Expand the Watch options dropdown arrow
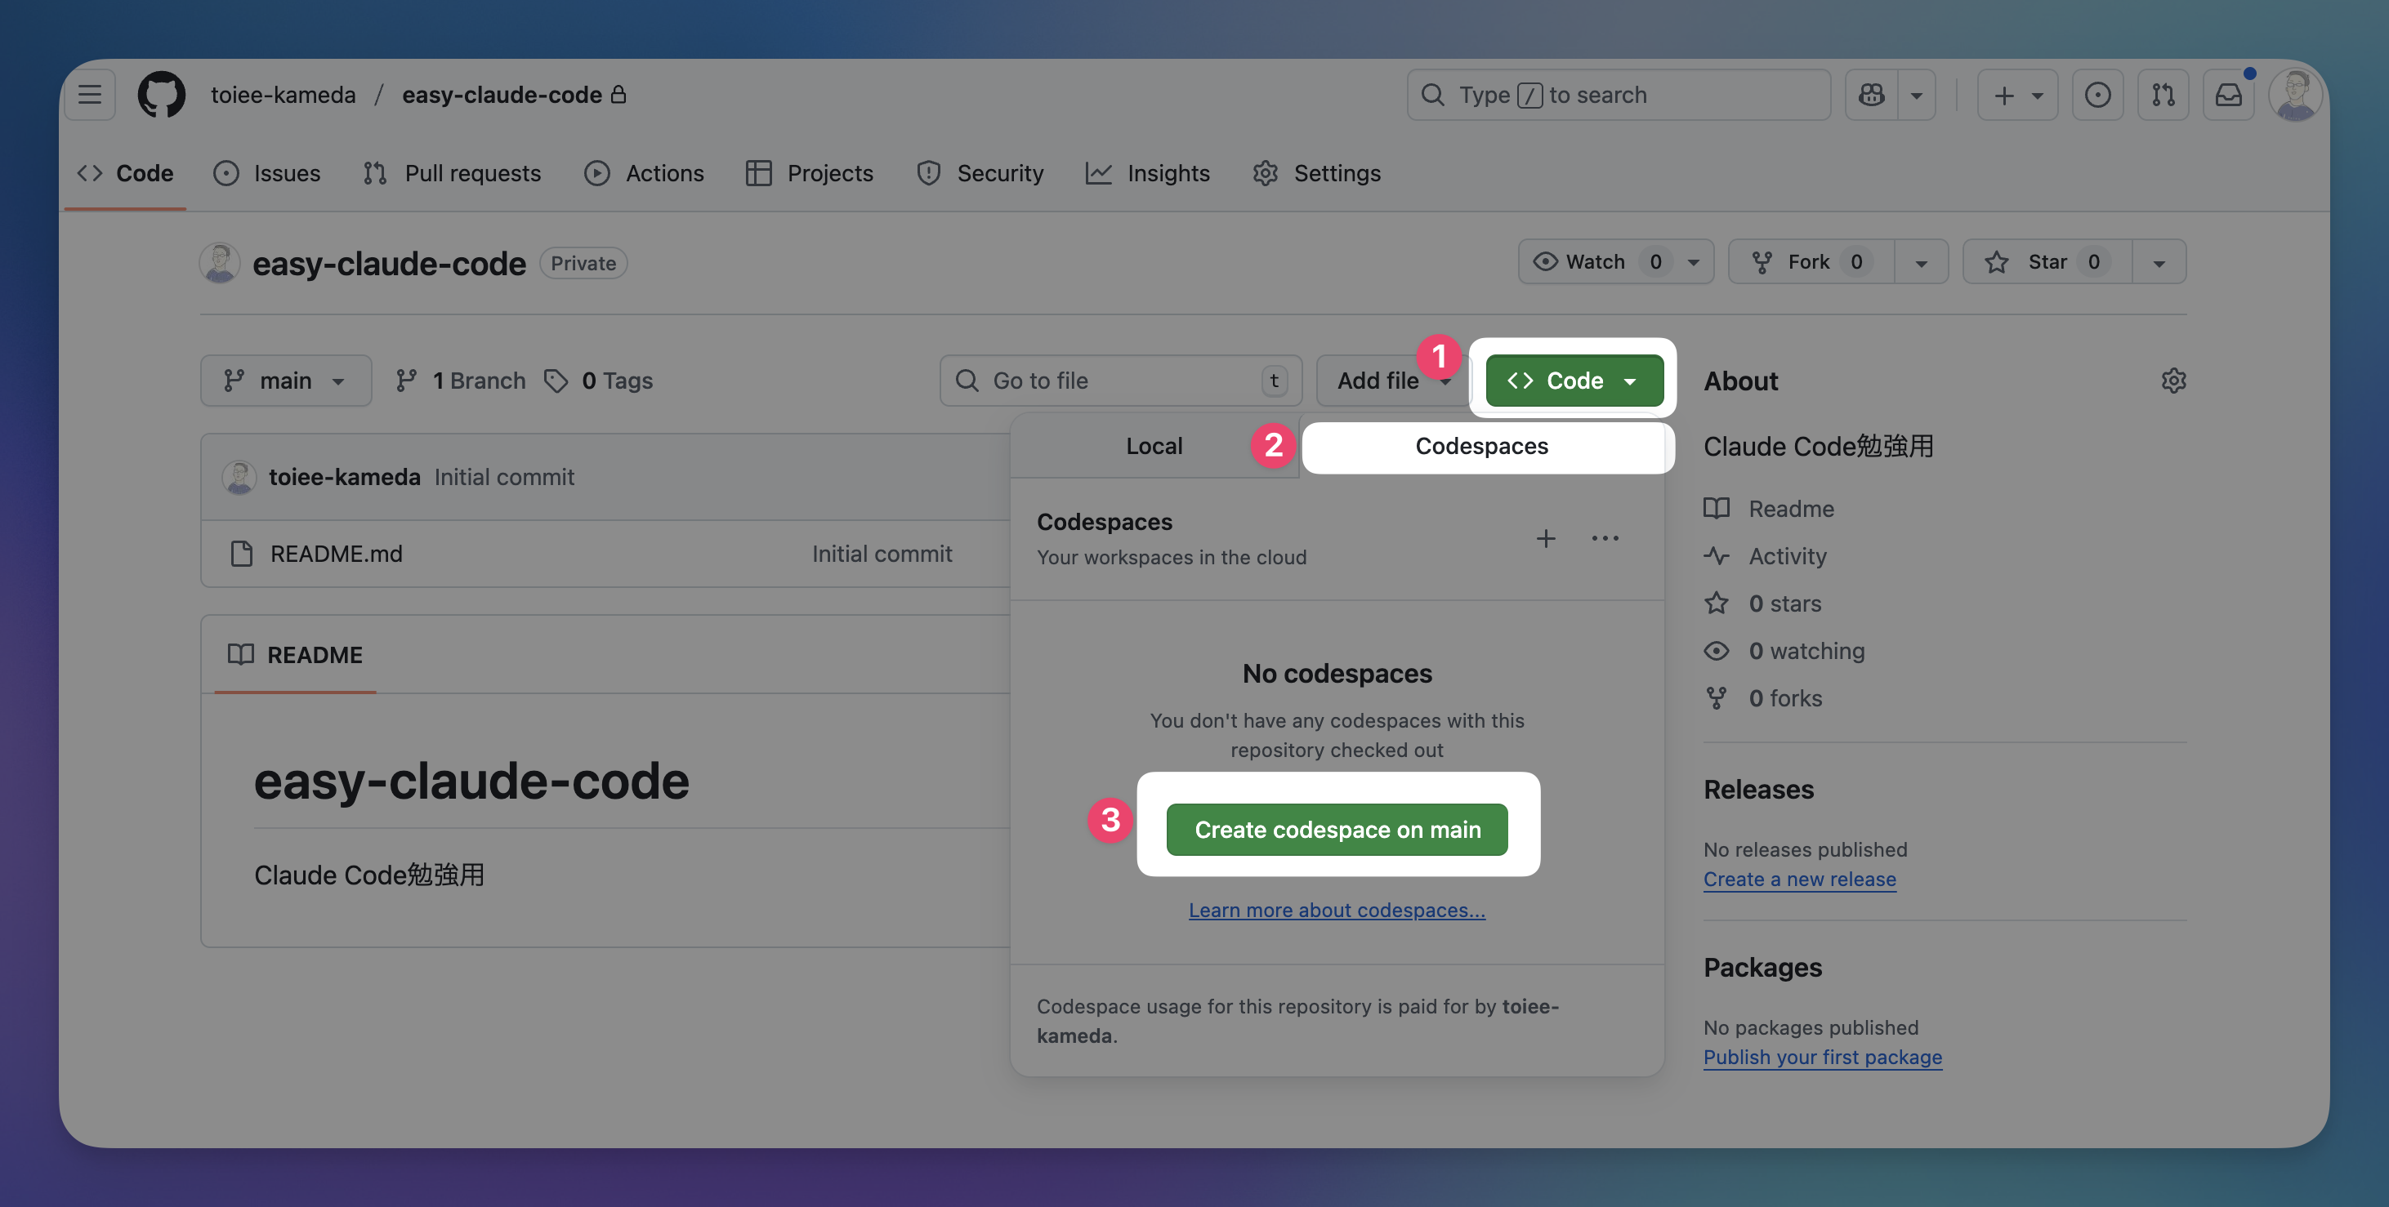The image size is (2389, 1207). [x=1695, y=261]
